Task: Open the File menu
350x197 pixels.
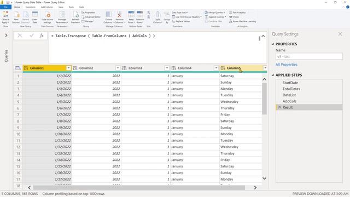Action: coord(5,7)
